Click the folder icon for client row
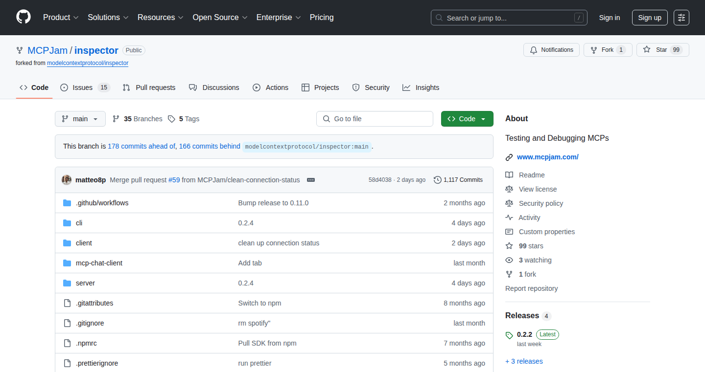Image resolution: width=705 pixels, height=372 pixels. 67,243
